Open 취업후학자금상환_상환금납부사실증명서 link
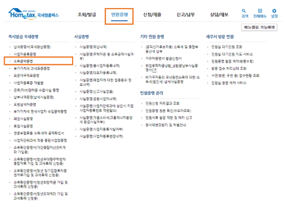The height and width of the screenshot is (209, 288). (172, 68)
